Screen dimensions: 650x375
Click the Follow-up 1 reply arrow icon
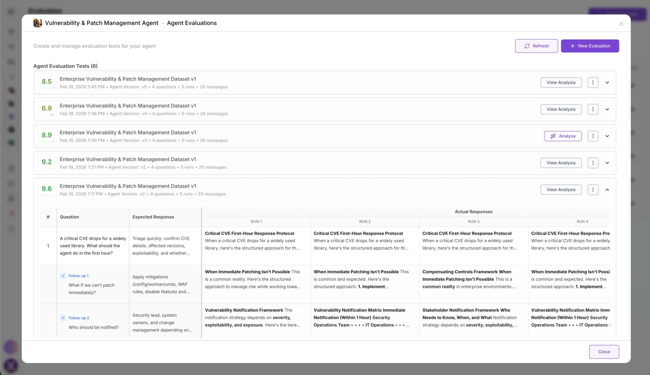click(x=63, y=276)
